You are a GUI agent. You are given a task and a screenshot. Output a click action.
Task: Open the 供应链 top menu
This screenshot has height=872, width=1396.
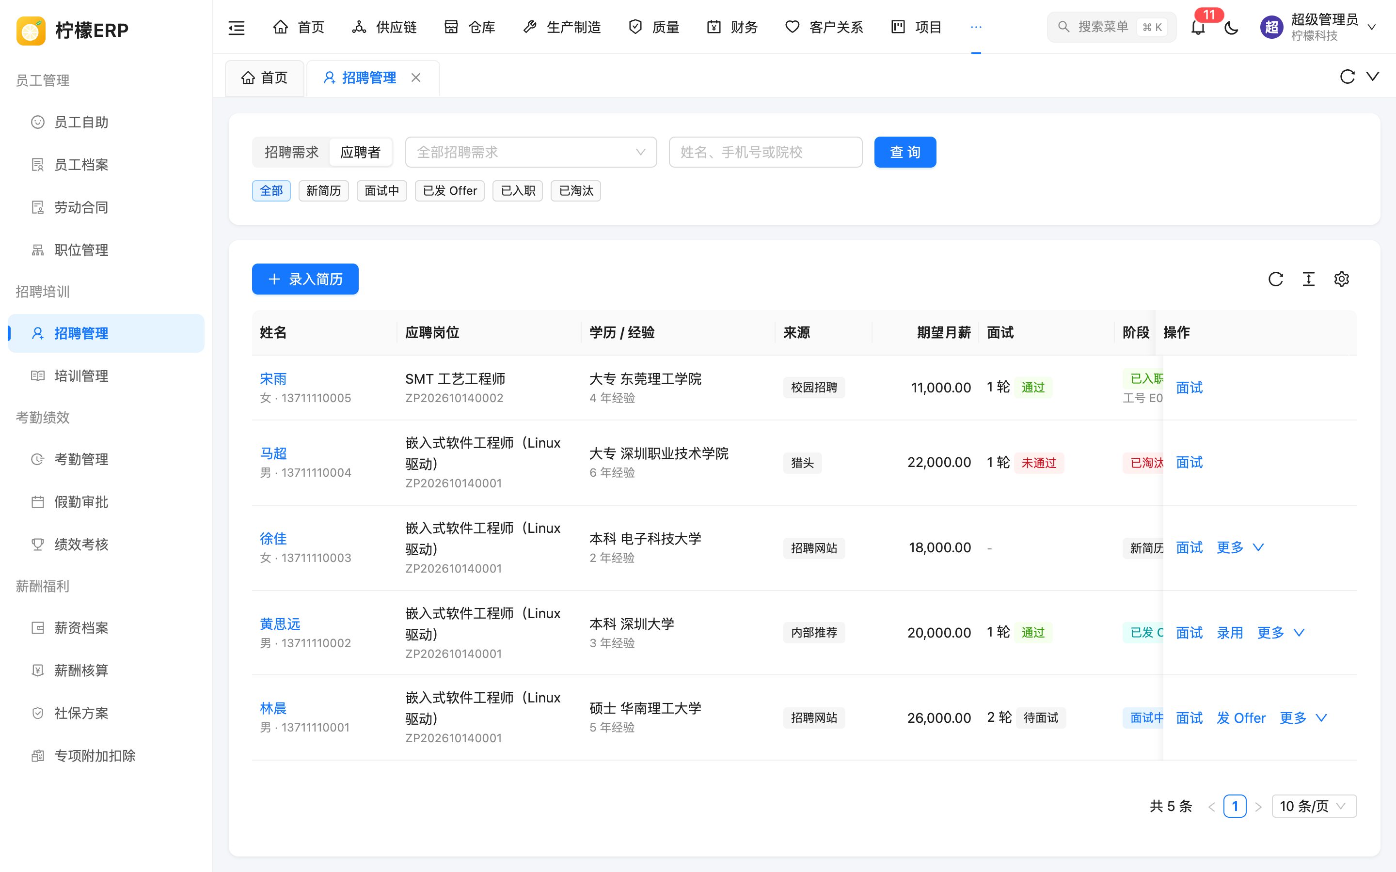click(384, 27)
